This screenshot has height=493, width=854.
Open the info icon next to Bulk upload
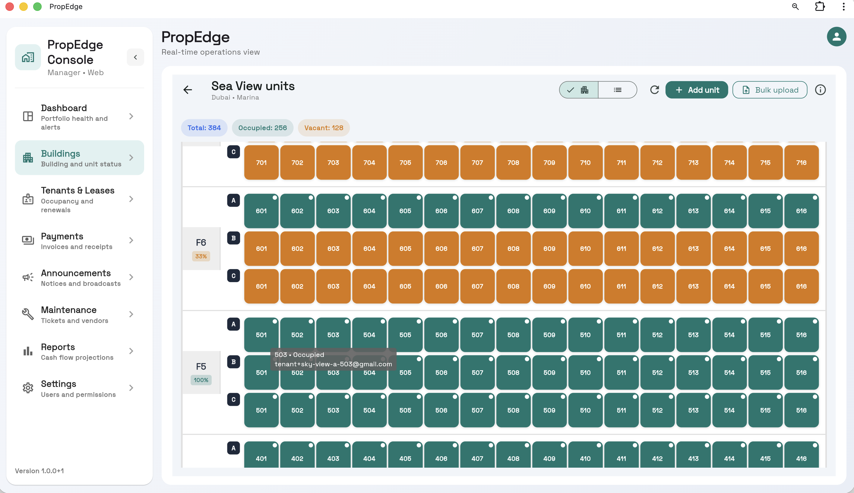(820, 90)
